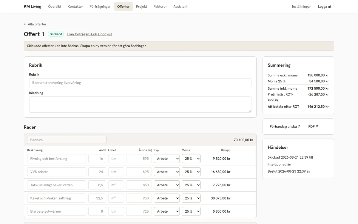
Task: Open Kontakter in the top navigation
Action: (75, 7)
